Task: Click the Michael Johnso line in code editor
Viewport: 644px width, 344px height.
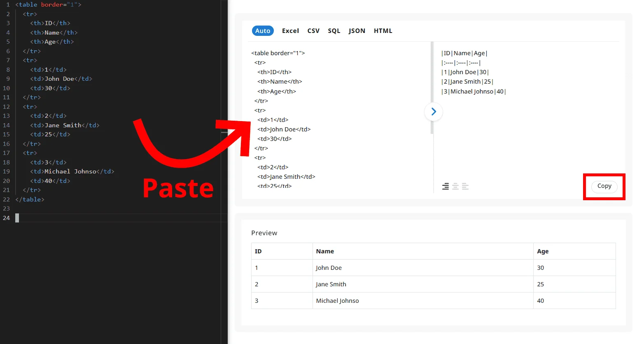Action: [x=72, y=171]
